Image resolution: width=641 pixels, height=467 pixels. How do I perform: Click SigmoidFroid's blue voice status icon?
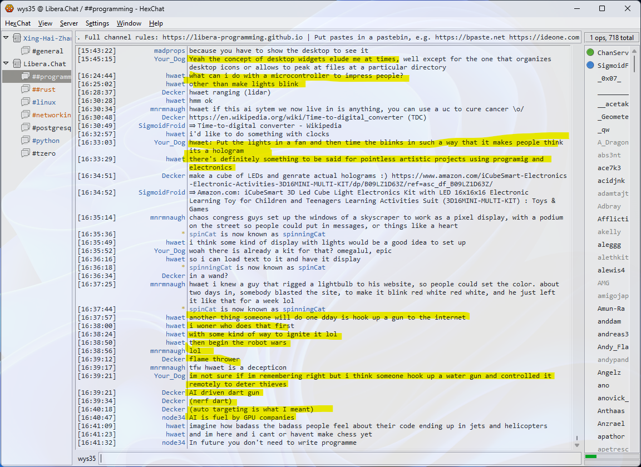(590, 66)
